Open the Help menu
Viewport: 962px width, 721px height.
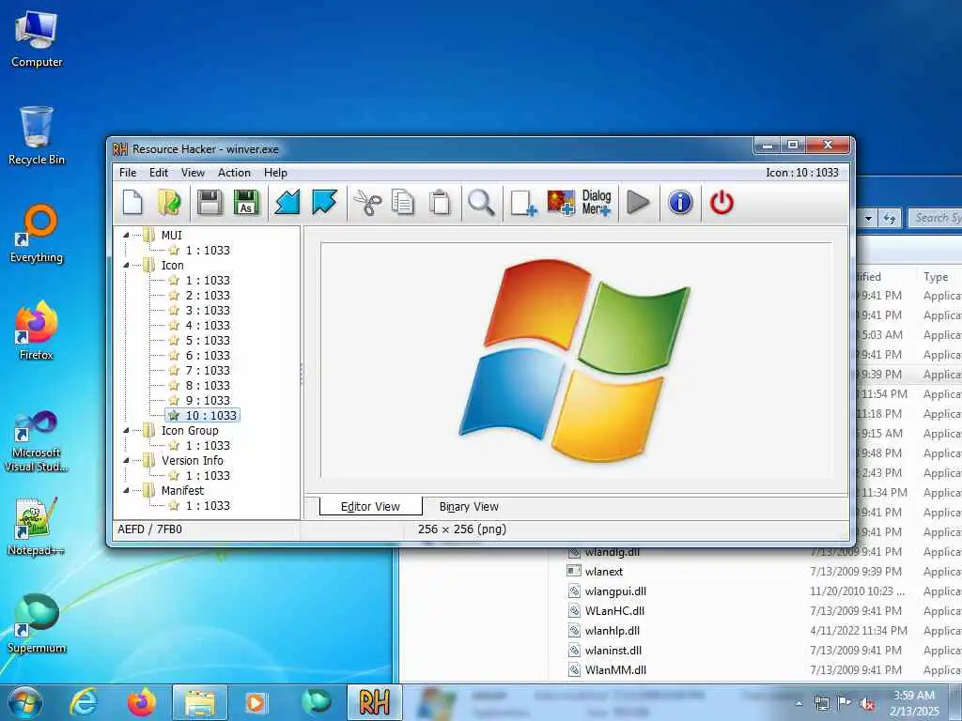pyautogui.click(x=275, y=173)
